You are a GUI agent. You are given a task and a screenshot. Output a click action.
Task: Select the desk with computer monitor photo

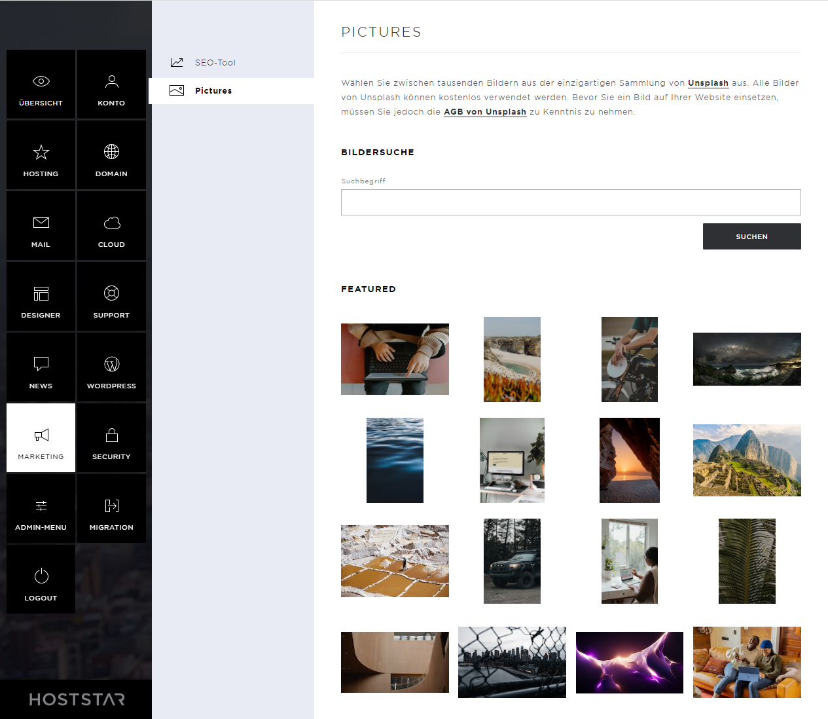pyautogui.click(x=512, y=460)
